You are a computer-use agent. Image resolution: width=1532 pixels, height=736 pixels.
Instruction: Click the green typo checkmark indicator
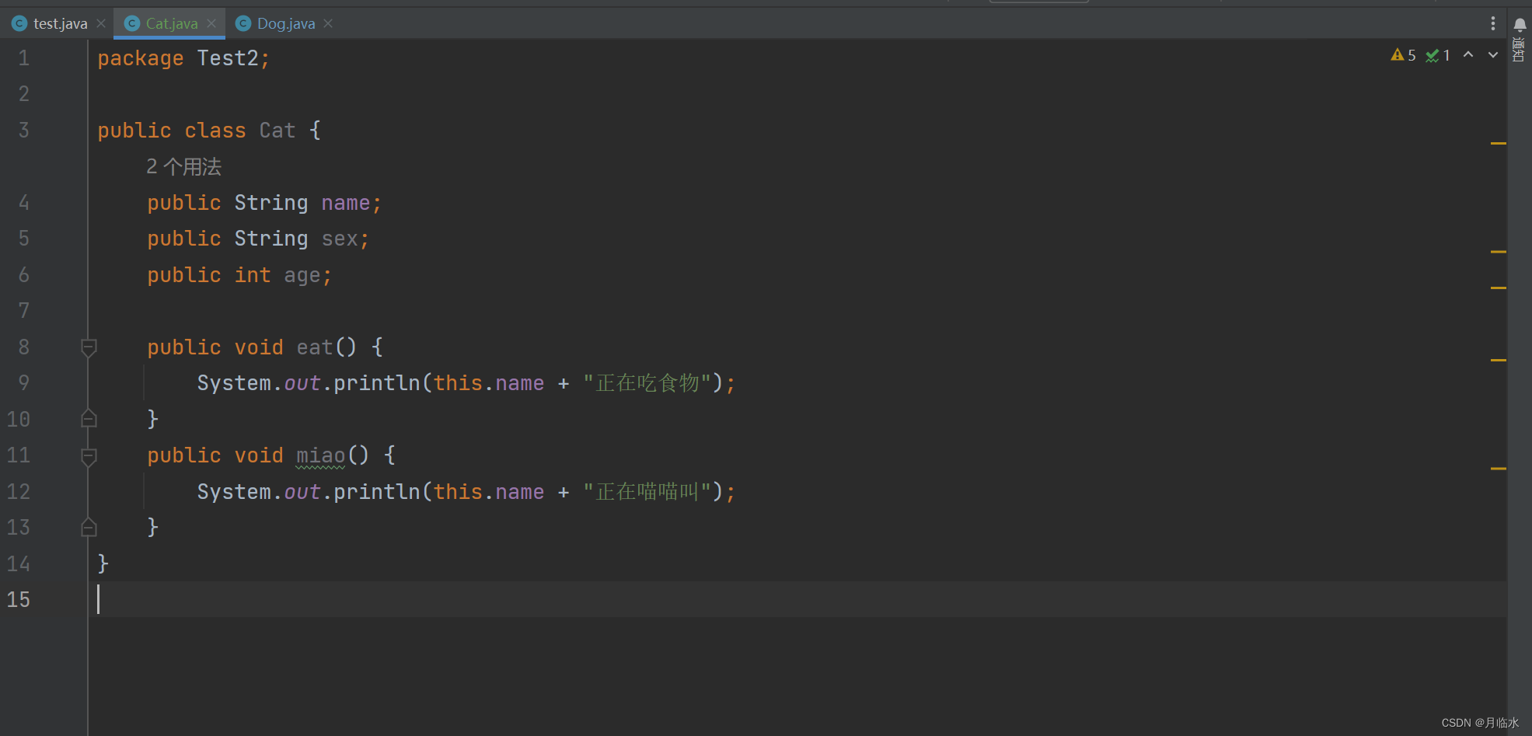[1437, 55]
